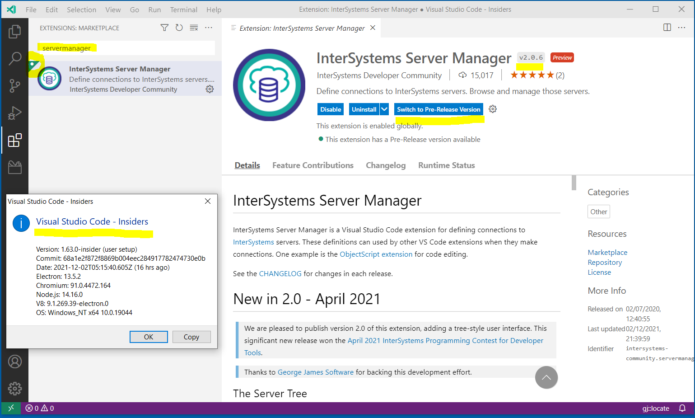
Task: Open the InterSystems link in the description
Action: [253, 242]
